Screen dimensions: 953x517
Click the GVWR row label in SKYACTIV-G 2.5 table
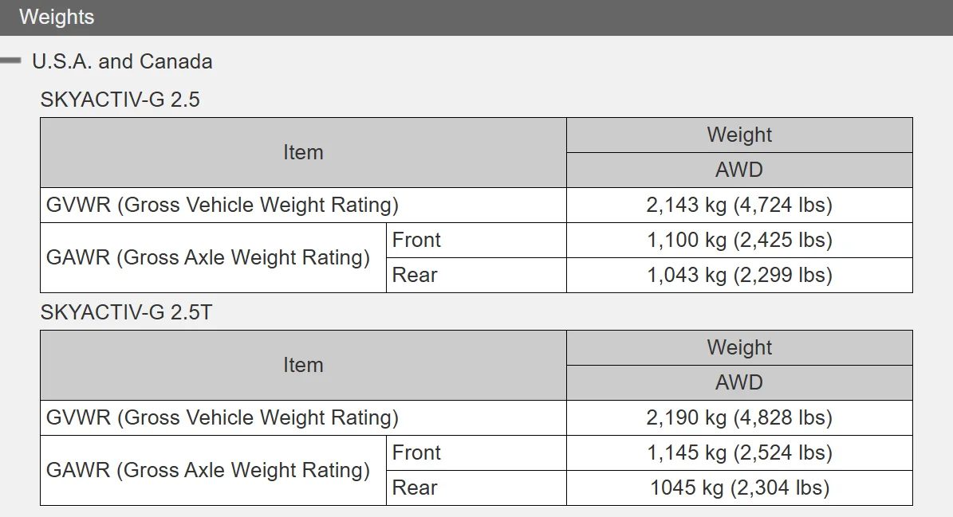[x=222, y=205]
